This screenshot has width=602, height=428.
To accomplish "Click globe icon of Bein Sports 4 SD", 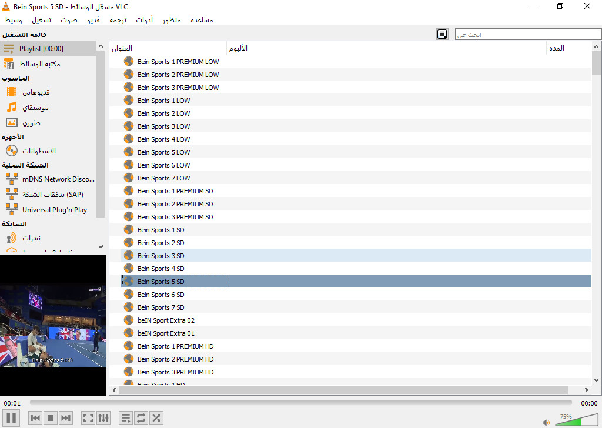I will [129, 268].
